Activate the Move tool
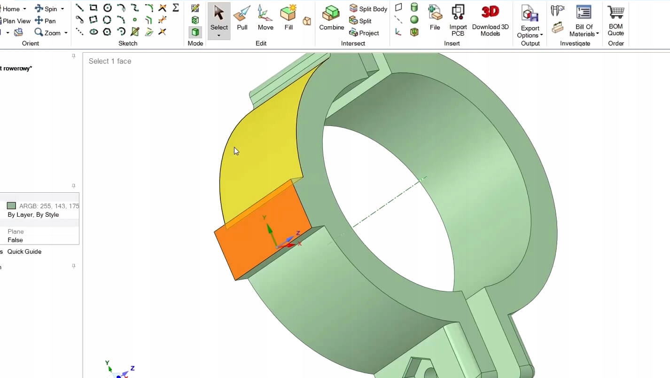Image resolution: width=670 pixels, height=378 pixels. click(265, 18)
